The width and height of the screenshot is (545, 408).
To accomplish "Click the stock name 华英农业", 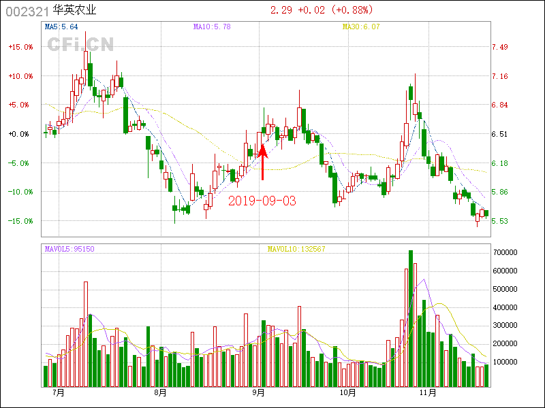I will 74,10.
